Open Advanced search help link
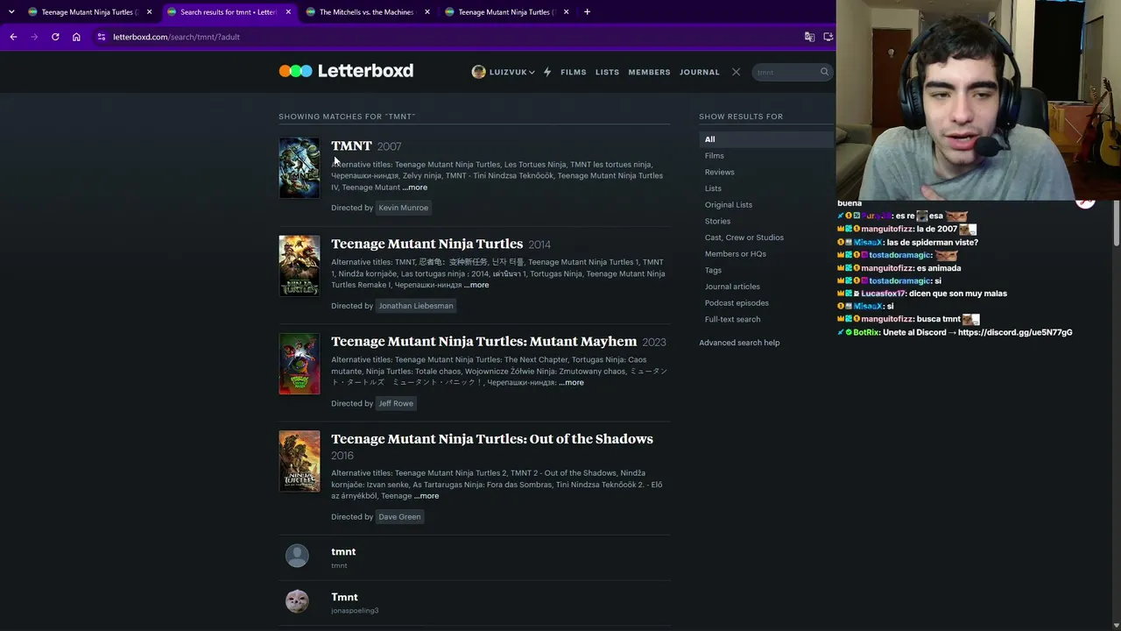Image resolution: width=1121 pixels, height=631 pixels. 739,343
